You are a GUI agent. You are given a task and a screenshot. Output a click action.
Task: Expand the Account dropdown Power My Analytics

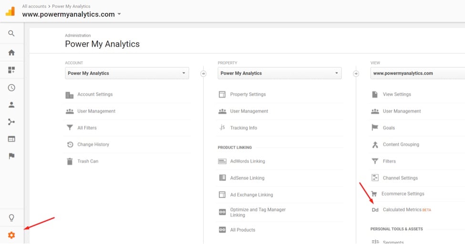127,73
